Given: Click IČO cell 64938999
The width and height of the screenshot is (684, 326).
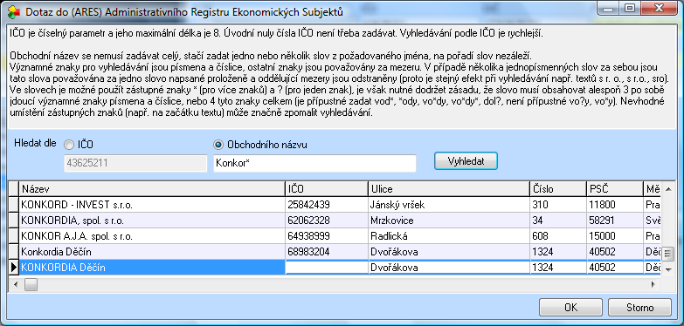Looking at the screenshot, I should click(x=327, y=236).
